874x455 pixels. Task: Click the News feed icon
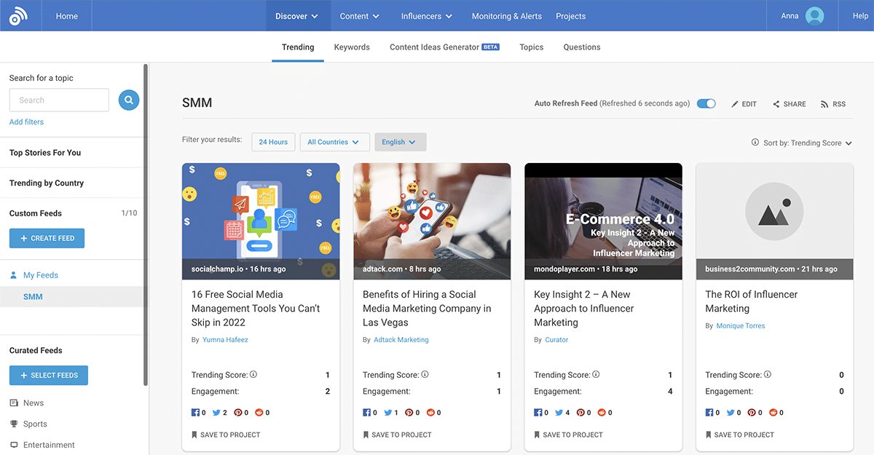tap(14, 403)
